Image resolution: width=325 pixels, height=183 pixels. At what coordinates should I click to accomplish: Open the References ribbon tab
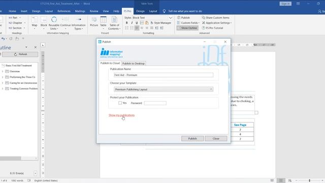[x=64, y=11]
